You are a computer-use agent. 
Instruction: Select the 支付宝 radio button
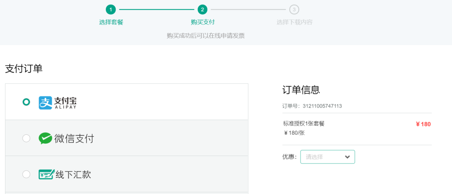click(26, 102)
